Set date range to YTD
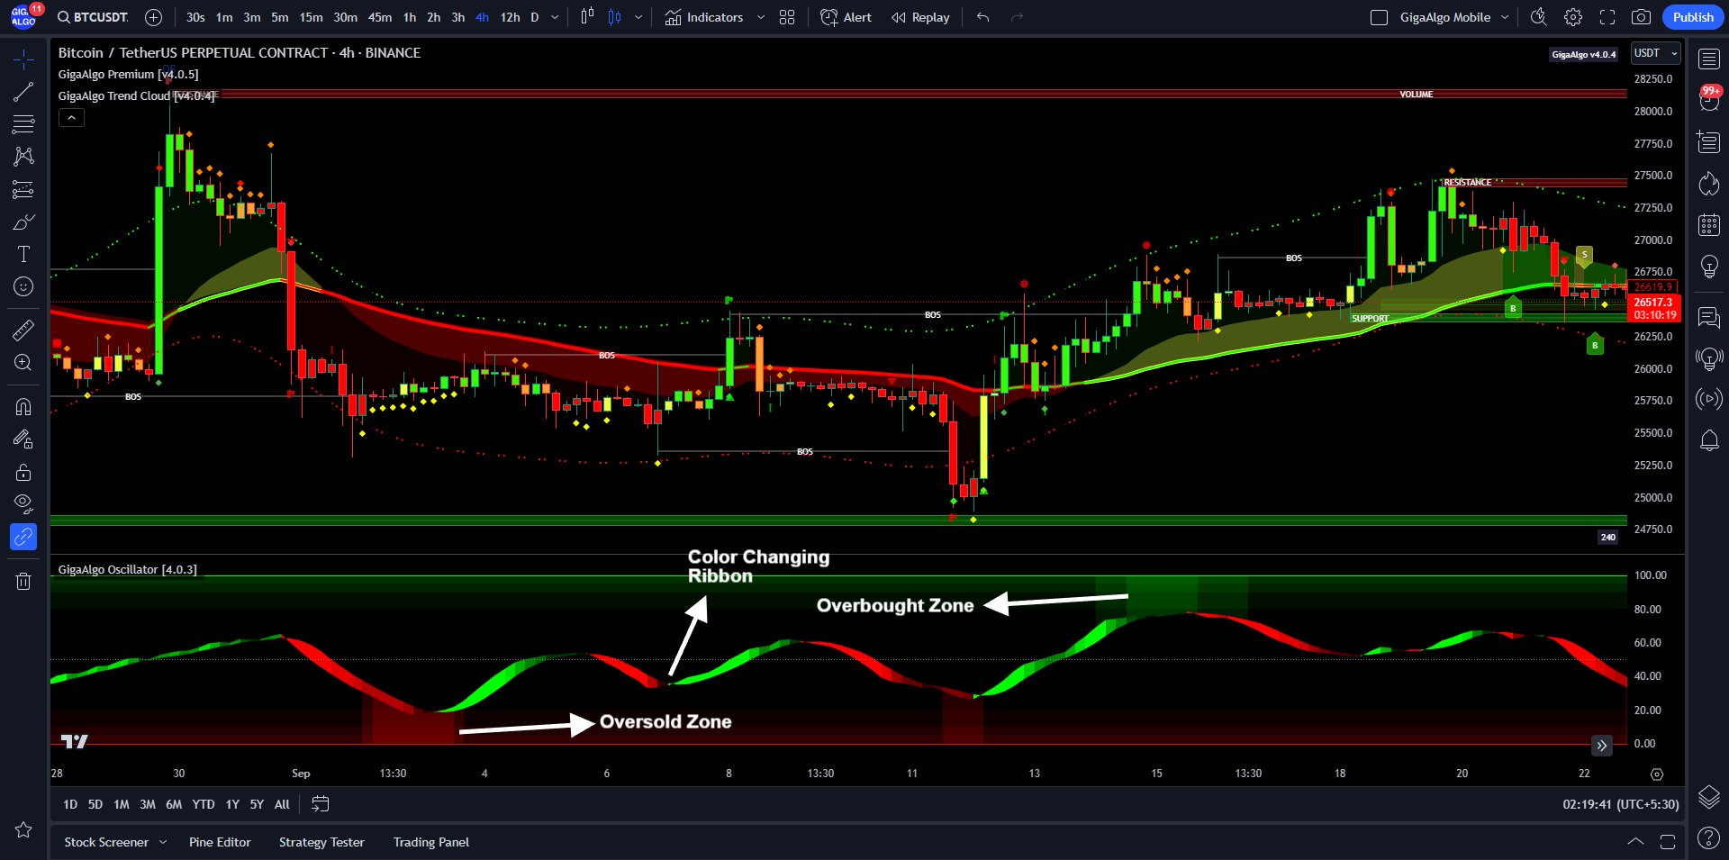 pyautogui.click(x=204, y=804)
